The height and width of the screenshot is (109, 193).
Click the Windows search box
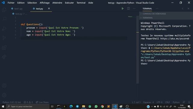[28, 106]
